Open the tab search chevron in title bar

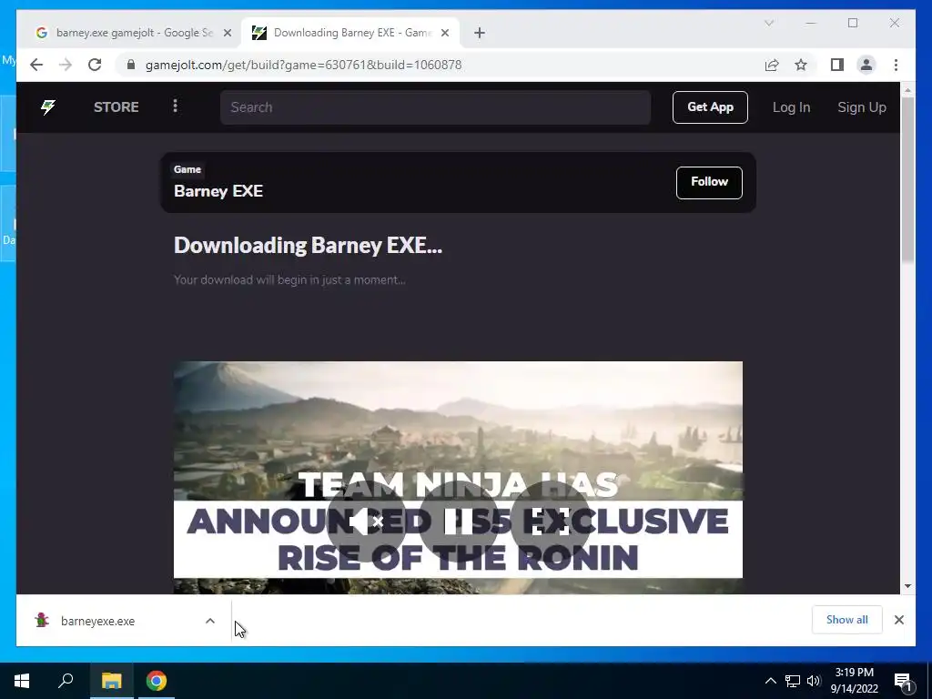(x=768, y=23)
